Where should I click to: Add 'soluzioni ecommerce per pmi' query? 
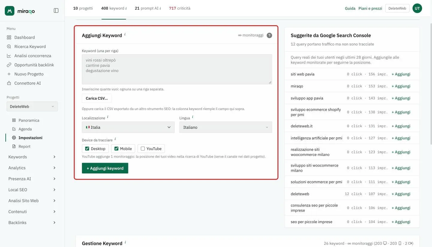pos(401,182)
